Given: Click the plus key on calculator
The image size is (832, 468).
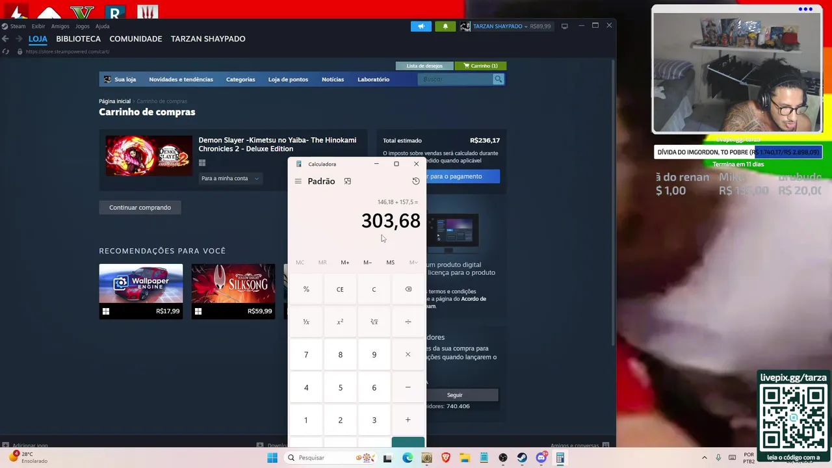Looking at the screenshot, I should (408, 420).
